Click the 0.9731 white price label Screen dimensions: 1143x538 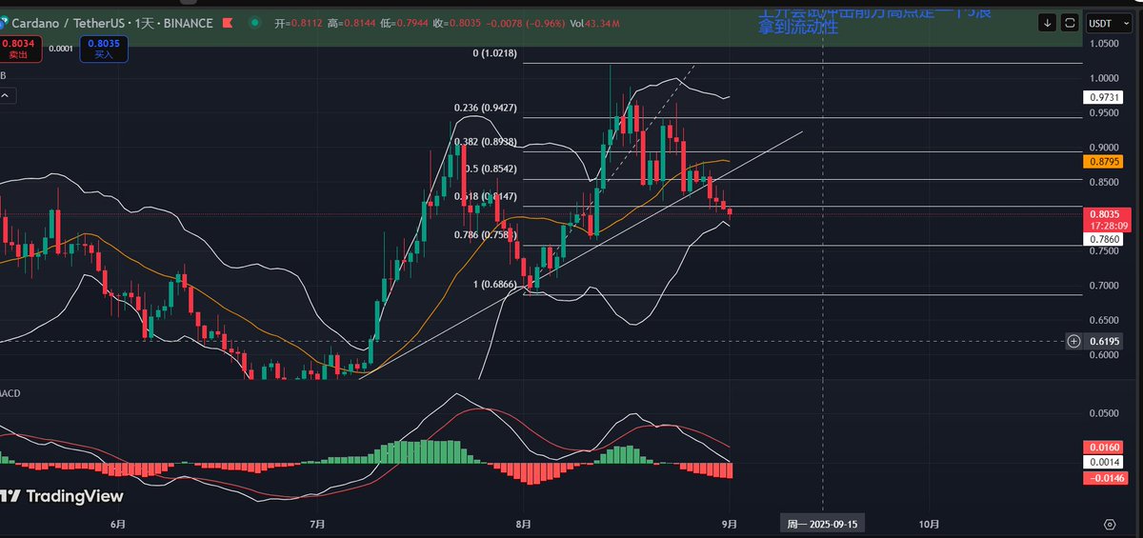(x=1102, y=97)
